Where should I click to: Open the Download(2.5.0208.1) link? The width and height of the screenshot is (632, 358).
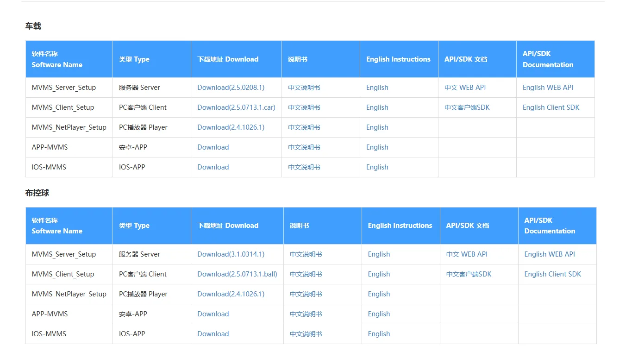click(x=231, y=88)
